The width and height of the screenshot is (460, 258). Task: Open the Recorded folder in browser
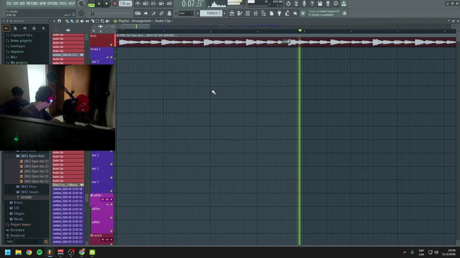(x=17, y=230)
